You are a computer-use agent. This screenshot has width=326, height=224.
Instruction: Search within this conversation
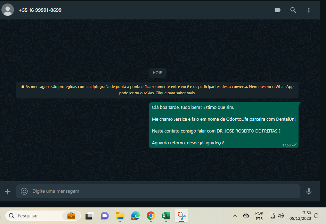pyautogui.click(x=293, y=10)
